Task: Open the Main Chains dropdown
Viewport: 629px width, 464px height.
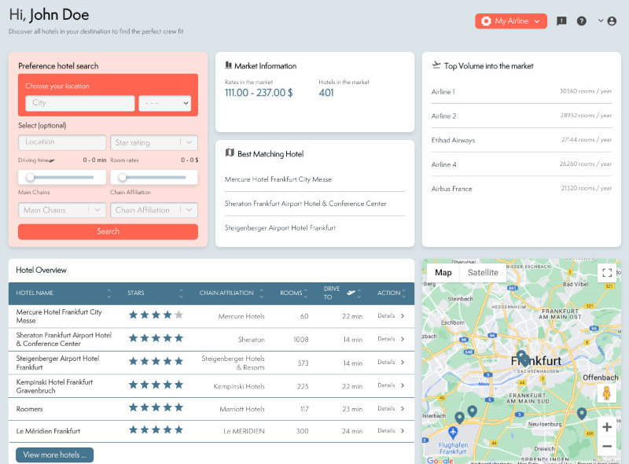Action: (61, 210)
